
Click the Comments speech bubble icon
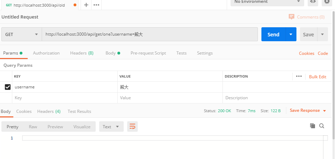pos(292,17)
